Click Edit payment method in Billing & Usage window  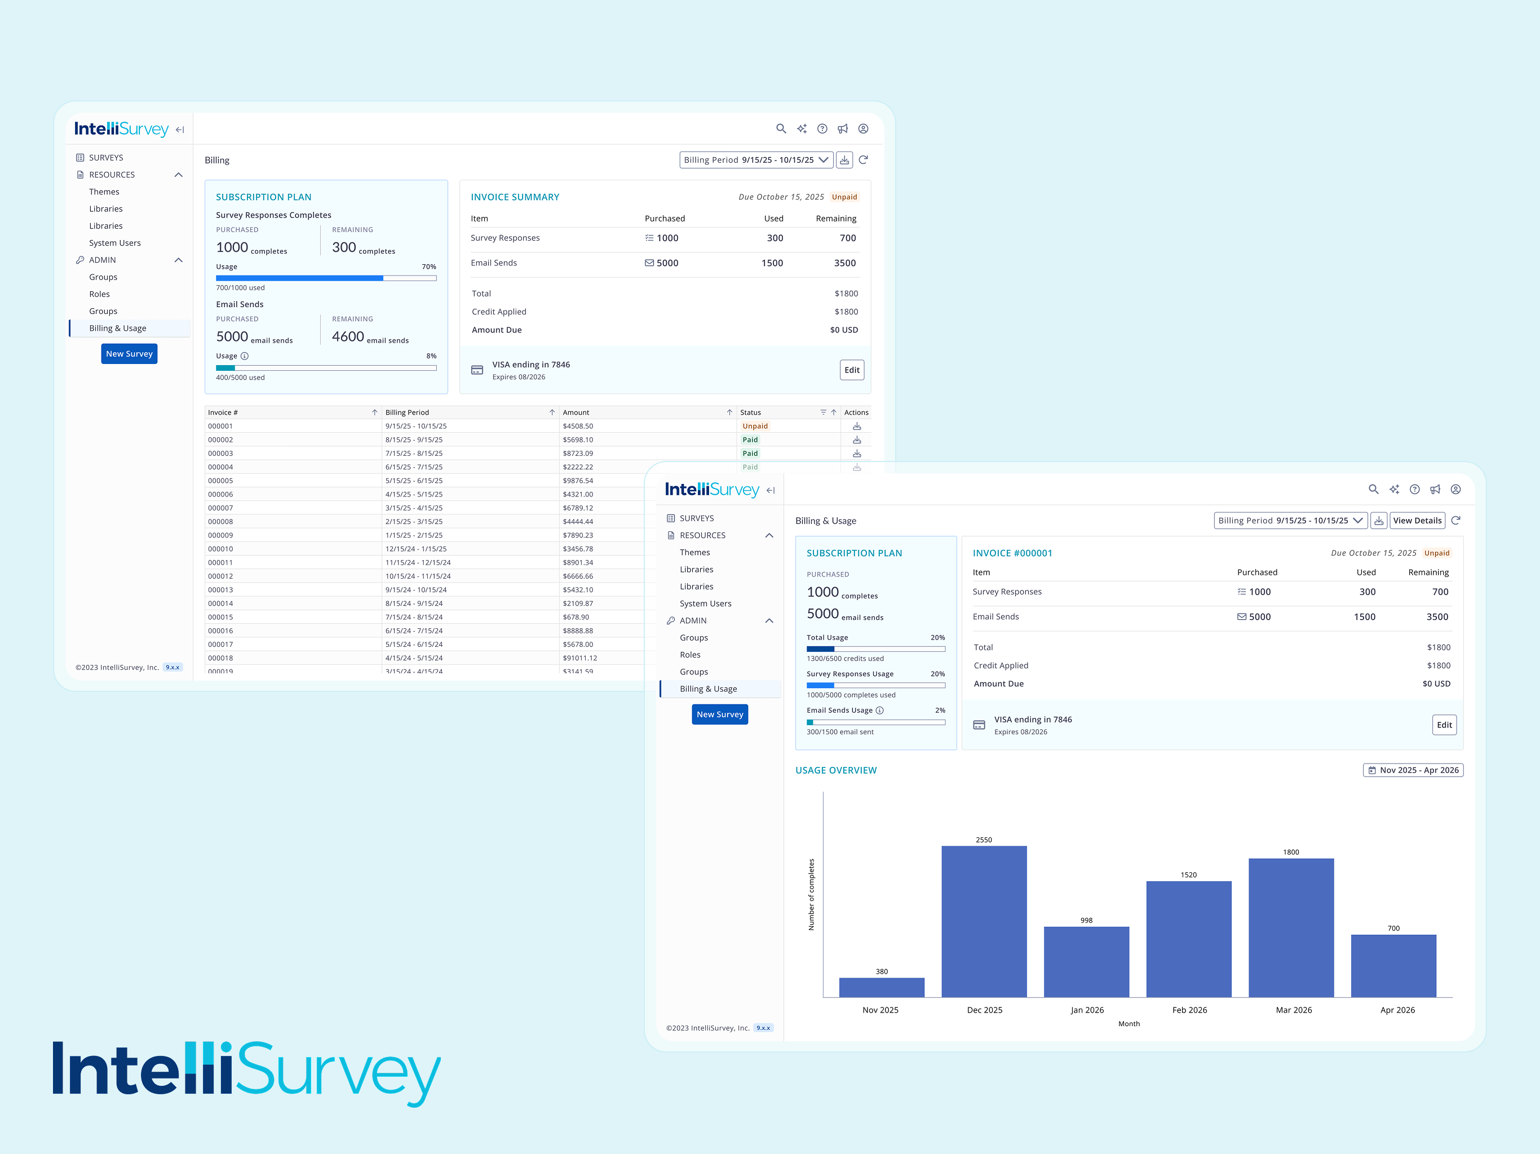point(1445,725)
